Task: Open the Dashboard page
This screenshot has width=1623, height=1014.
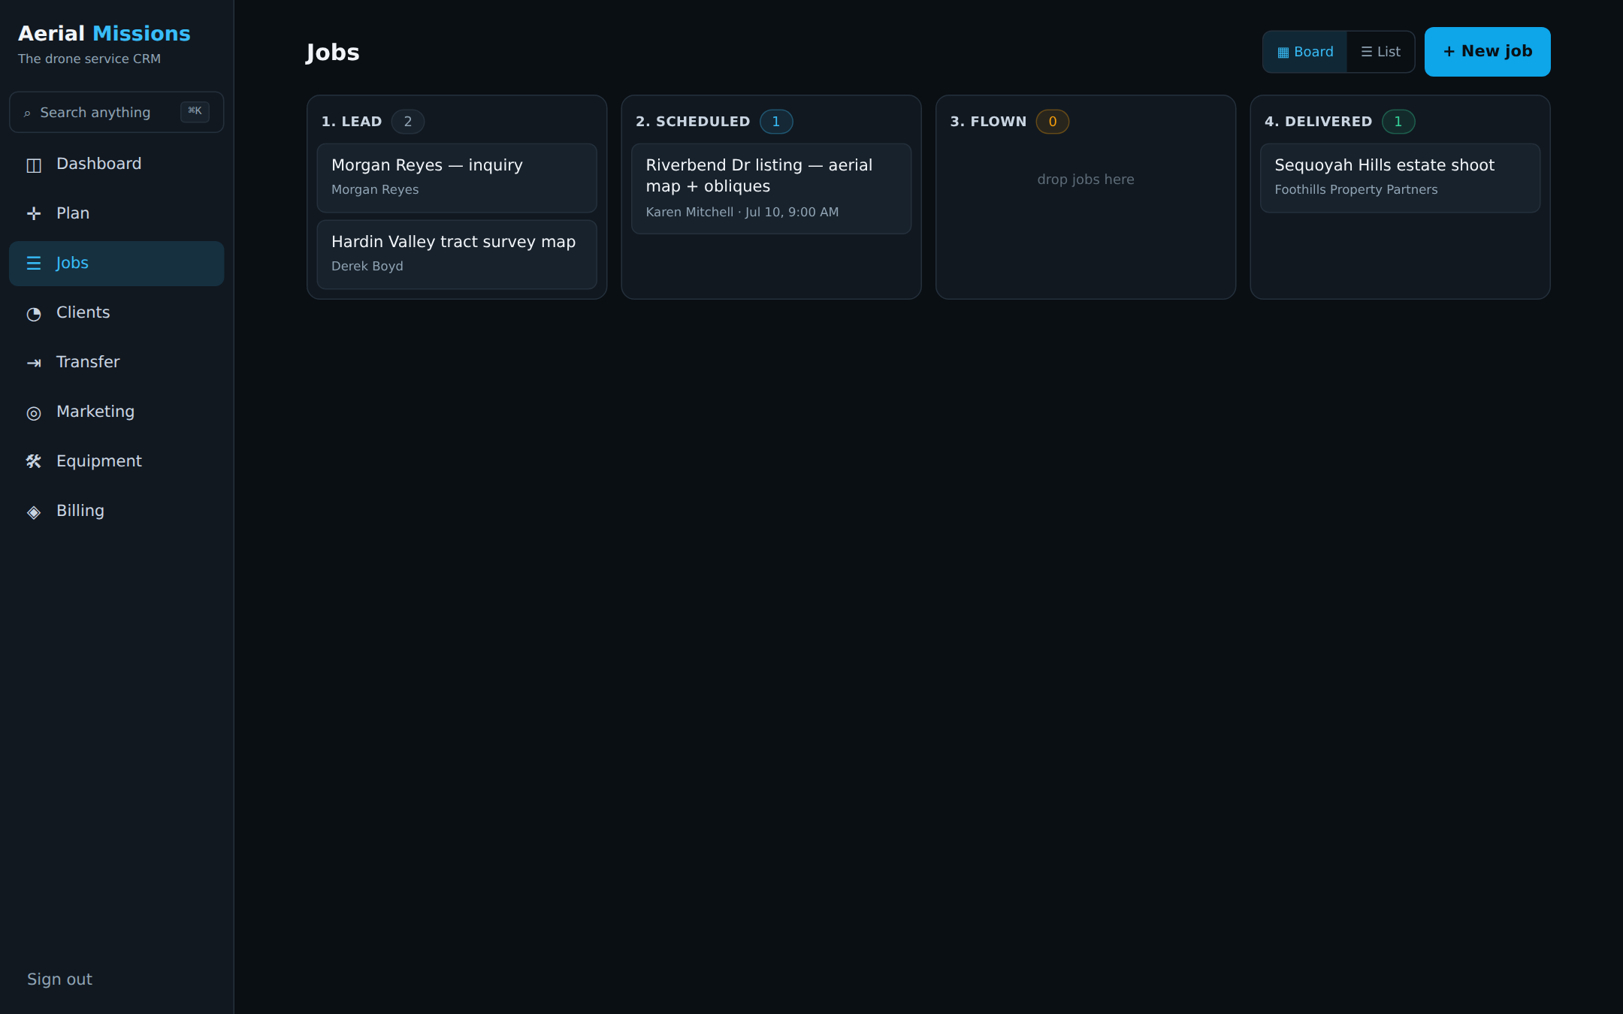Action: click(116, 164)
